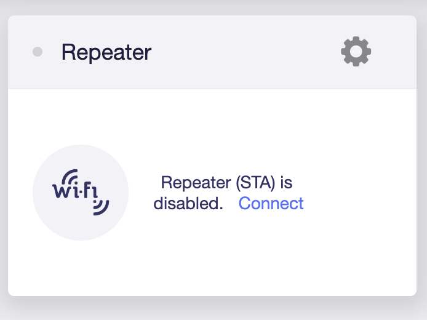Image resolution: width=427 pixels, height=320 pixels.
Task: Tap the Wi-Fi emblem in the card
Action: 81,193
